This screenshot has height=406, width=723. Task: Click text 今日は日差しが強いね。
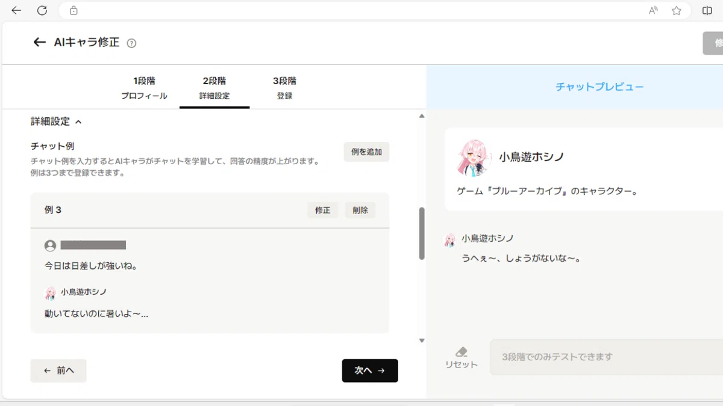(x=91, y=265)
